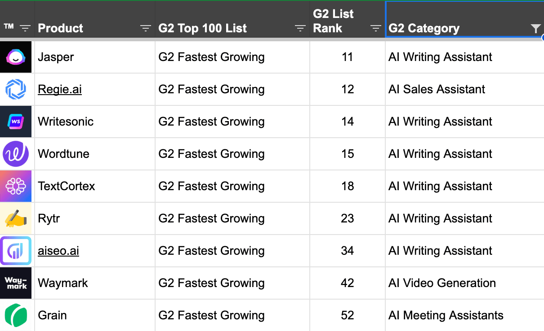This screenshot has height=331, width=544.
Task: Open the Regie.ai hyperlink
Action: [60, 89]
